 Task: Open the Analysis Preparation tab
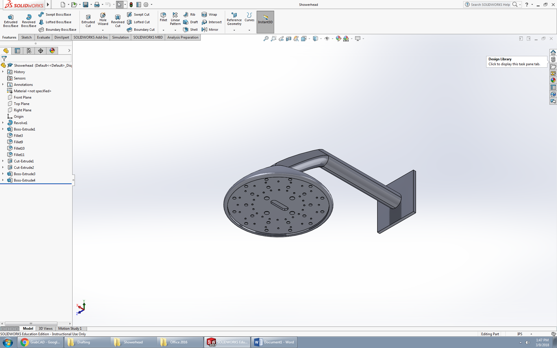[183, 37]
